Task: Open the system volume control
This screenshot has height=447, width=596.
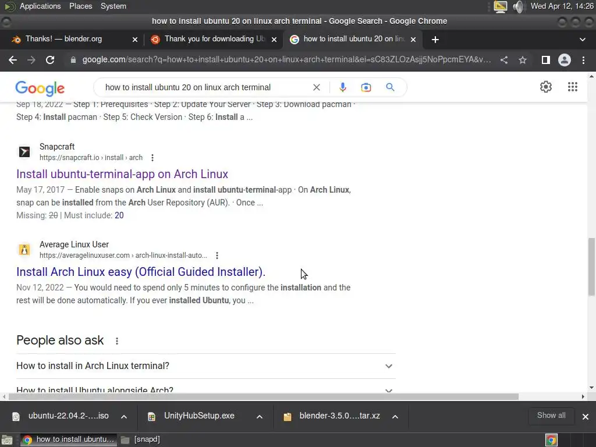Action: click(519, 6)
